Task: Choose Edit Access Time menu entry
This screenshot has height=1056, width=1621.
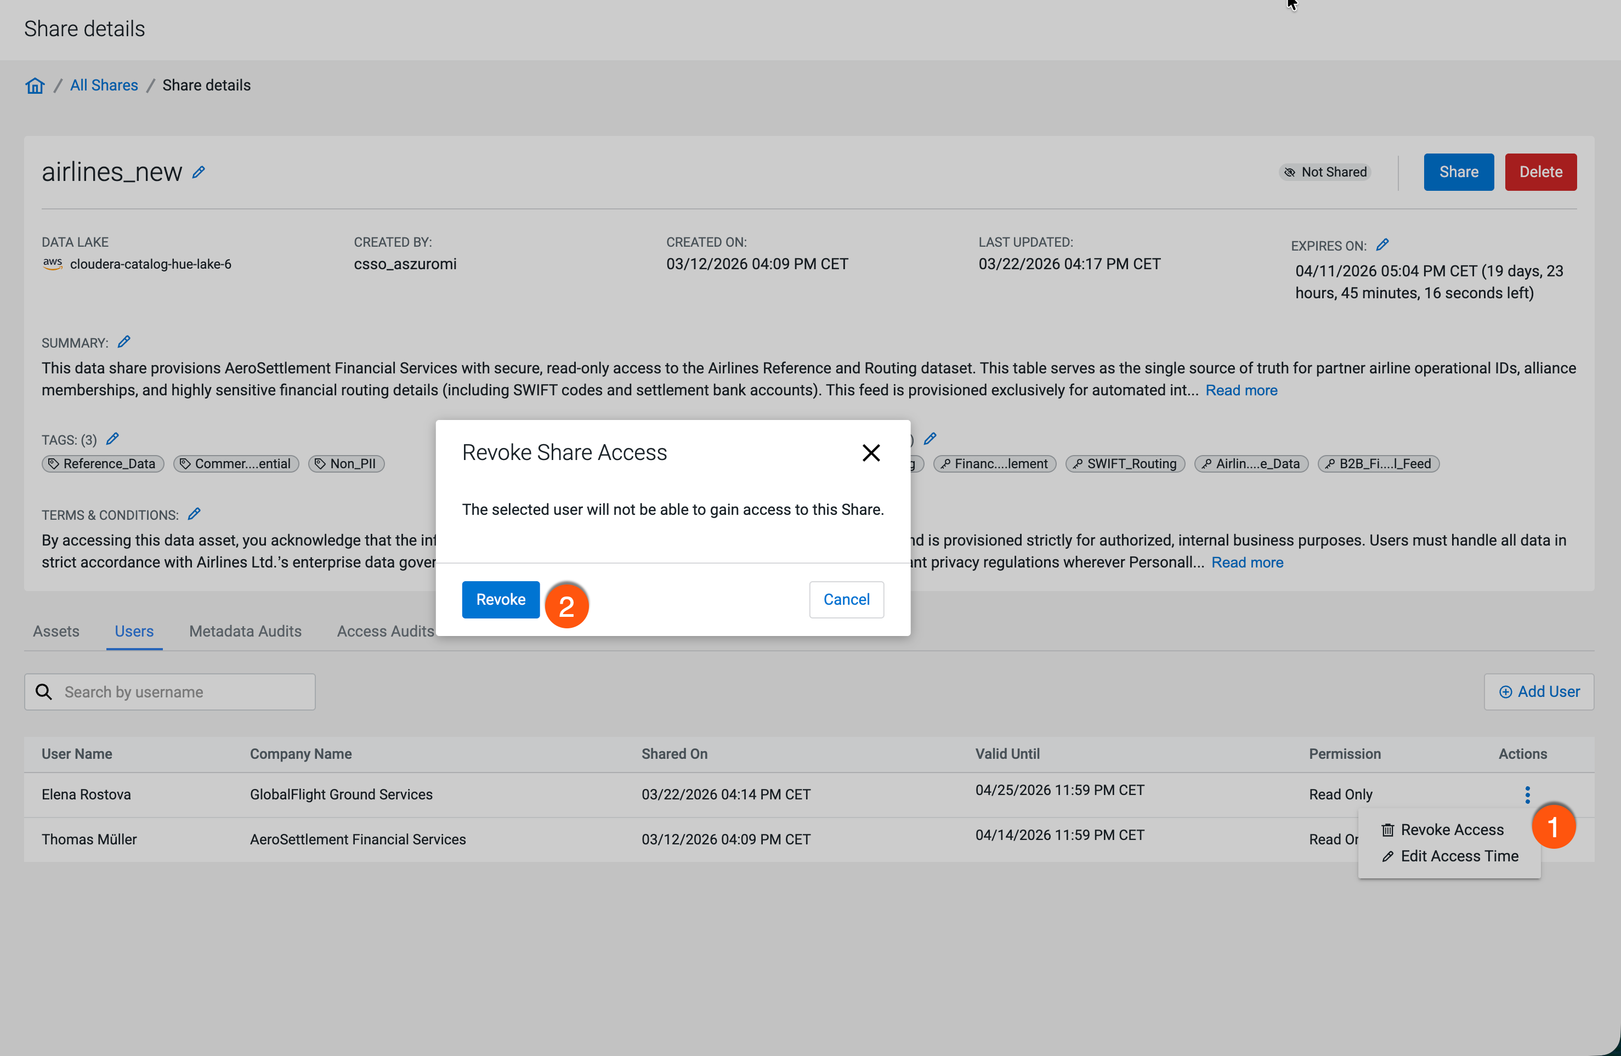Action: tap(1458, 856)
